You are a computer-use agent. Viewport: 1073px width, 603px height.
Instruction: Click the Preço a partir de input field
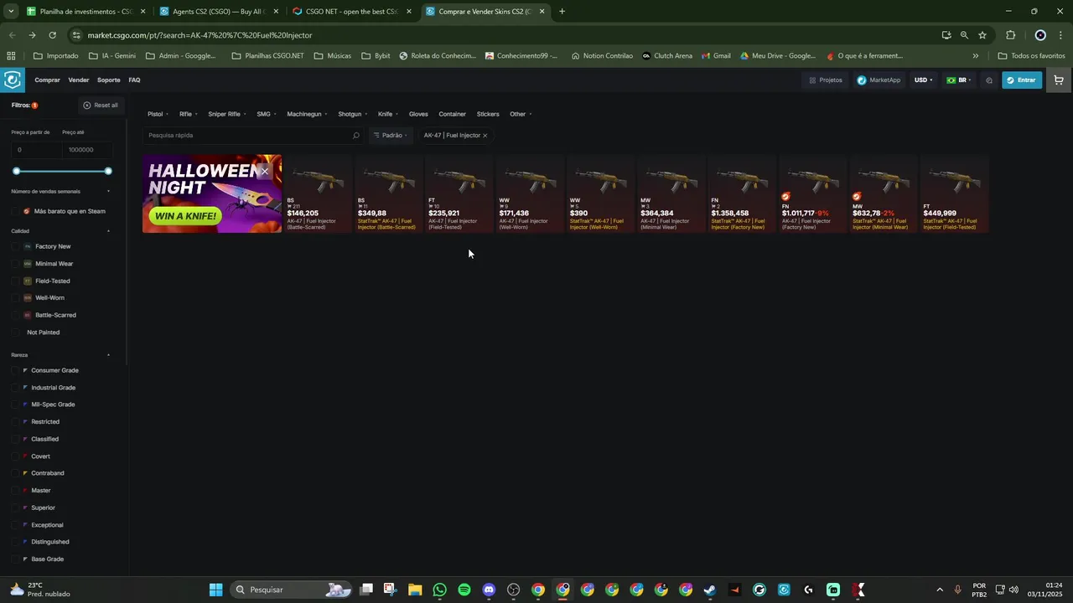35,150
